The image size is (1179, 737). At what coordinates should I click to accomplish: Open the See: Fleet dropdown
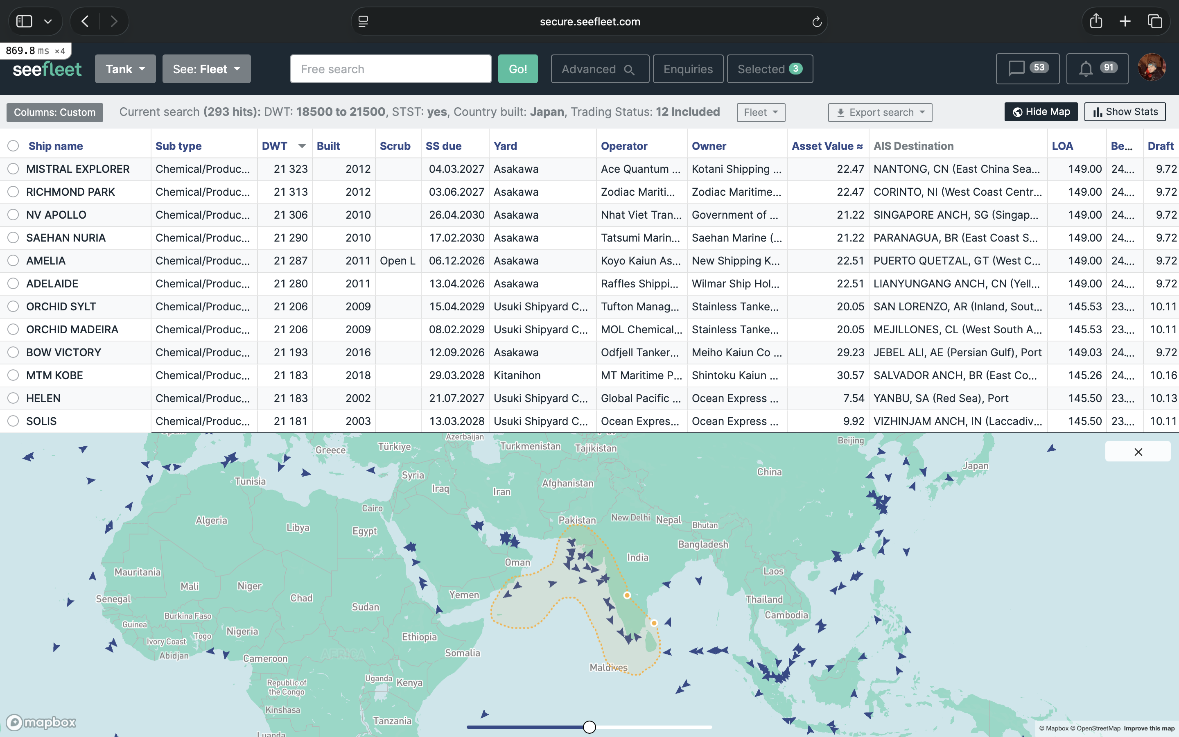coord(206,69)
